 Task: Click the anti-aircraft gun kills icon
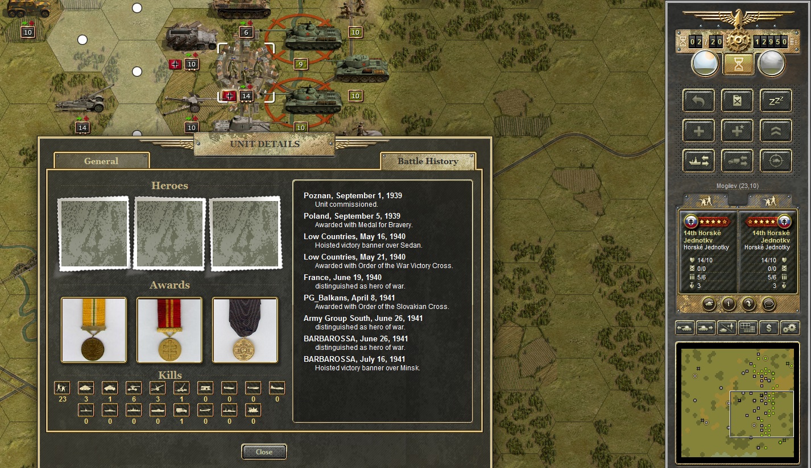181,388
